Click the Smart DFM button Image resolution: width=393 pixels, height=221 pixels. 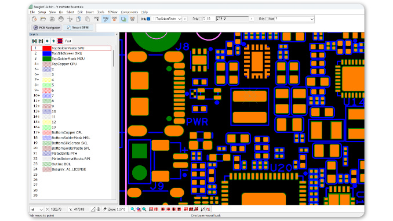pos(78,28)
